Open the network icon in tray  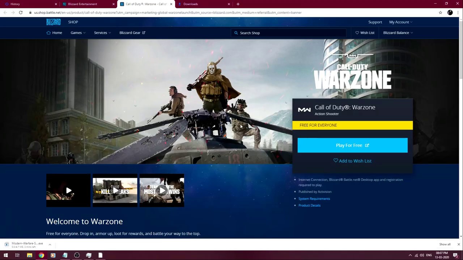tap(416, 255)
